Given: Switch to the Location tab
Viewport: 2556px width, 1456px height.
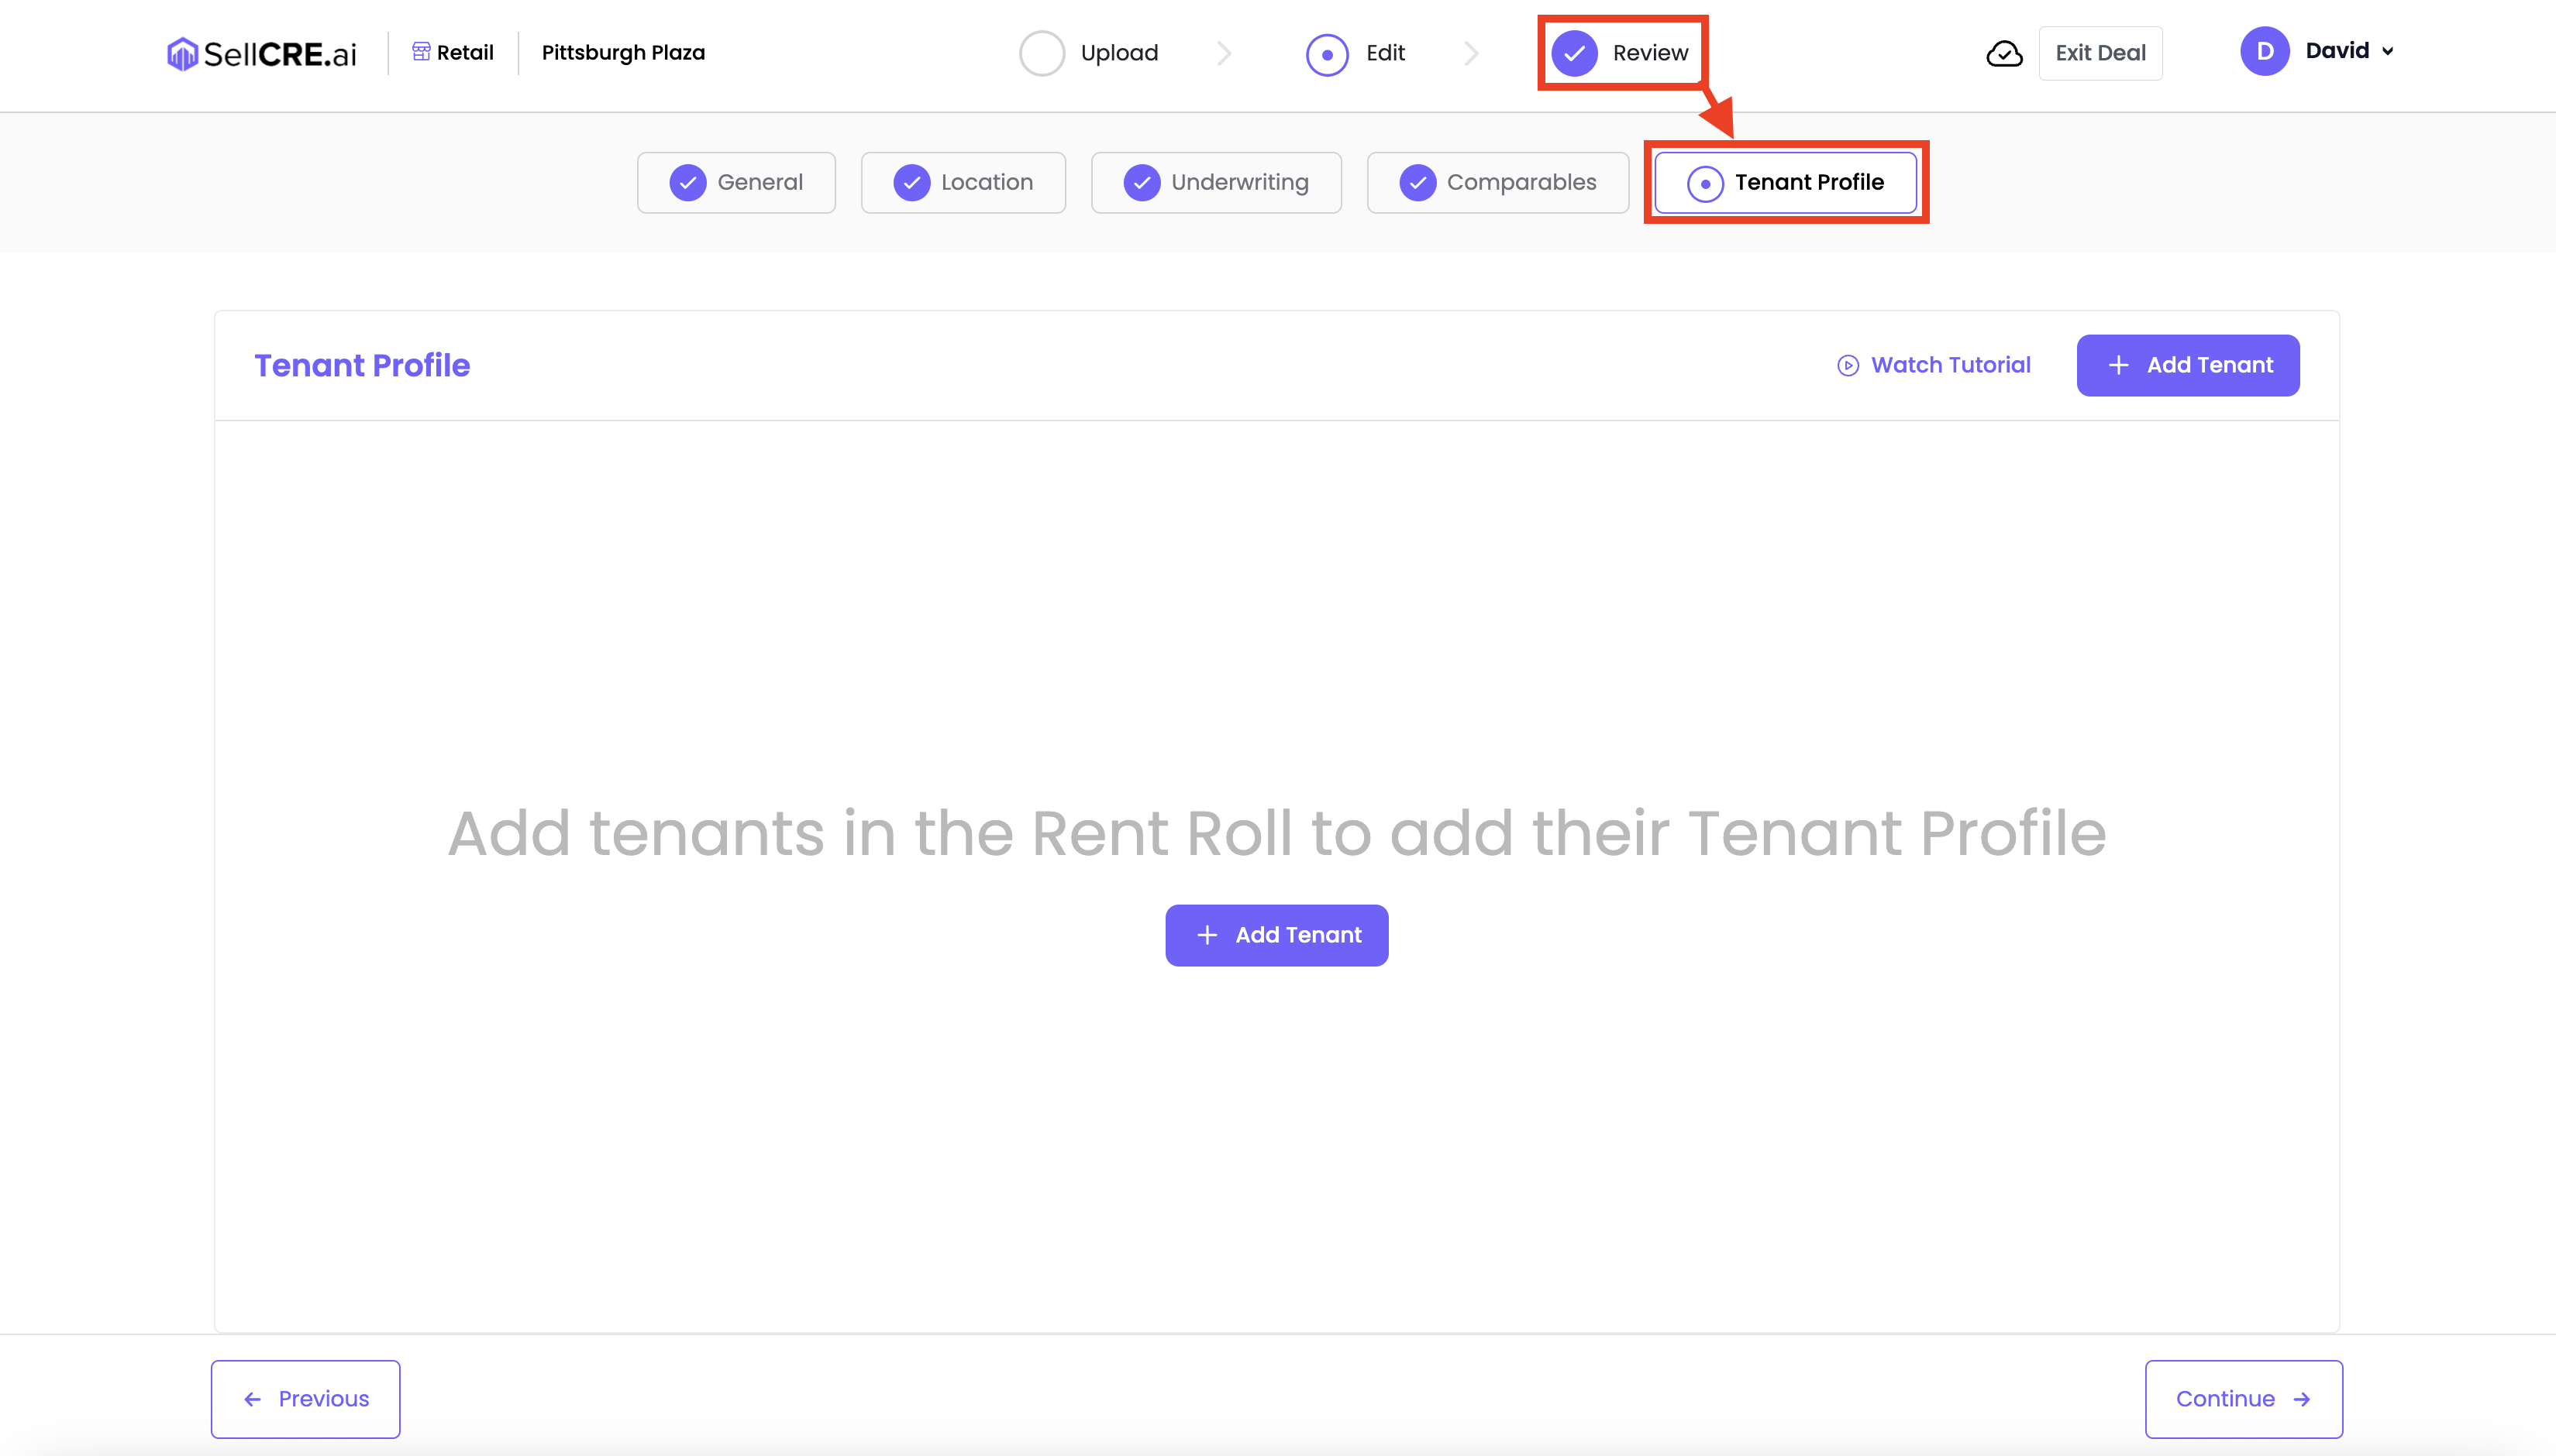Looking at the screenshot, I should point(963,183).
